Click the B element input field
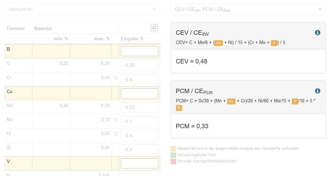Image resolution: width=329 pixels, height=176 pixels. 139,51
